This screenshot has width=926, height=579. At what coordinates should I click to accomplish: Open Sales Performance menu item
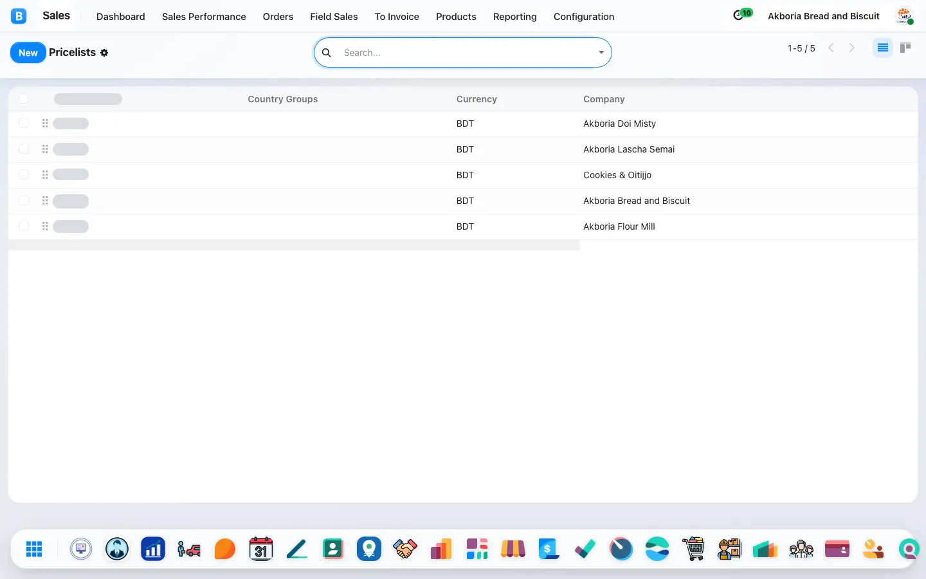[x=204, y=17]
